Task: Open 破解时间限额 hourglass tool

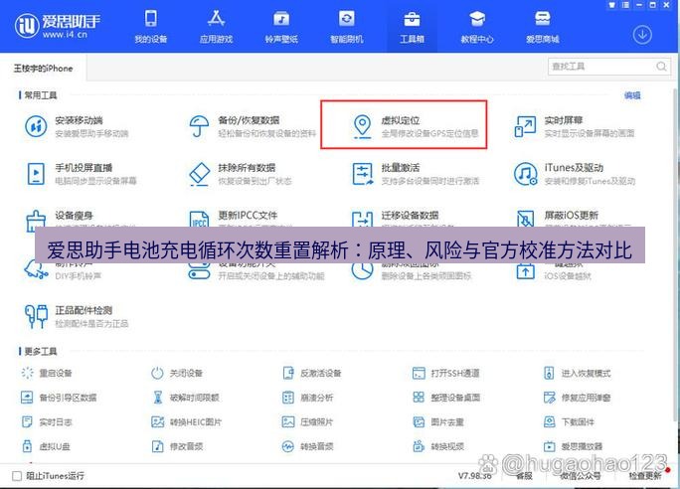Action: (x=185, y=398)
